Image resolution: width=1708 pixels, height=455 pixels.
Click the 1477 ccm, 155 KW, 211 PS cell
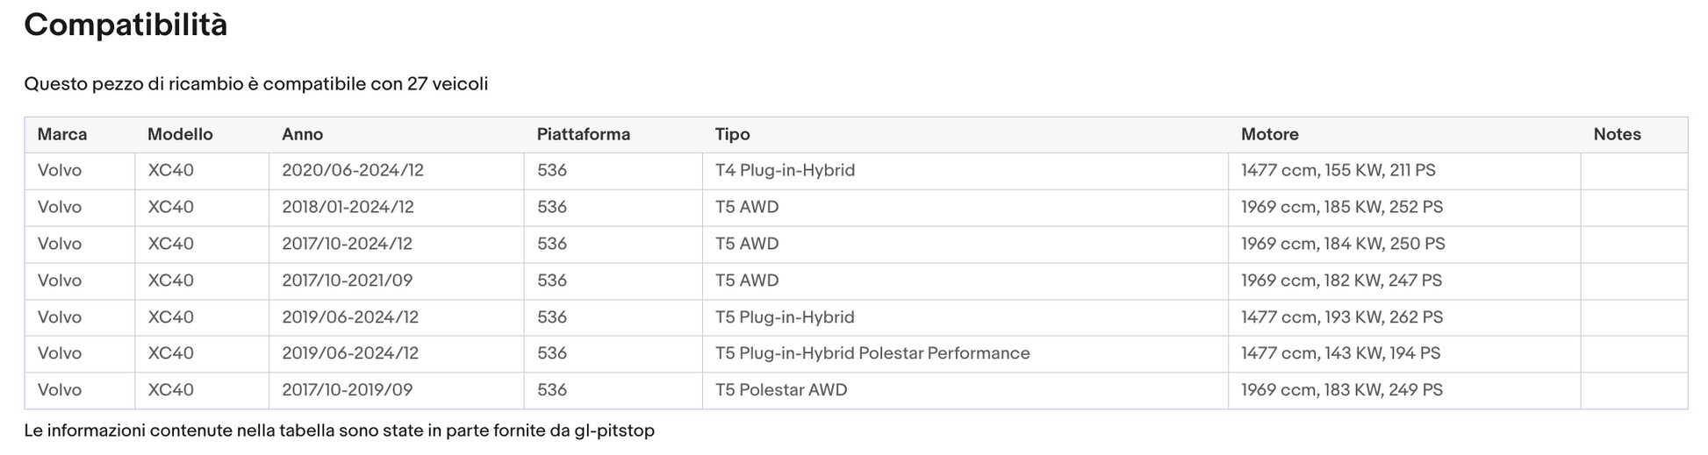(1404, 171)
